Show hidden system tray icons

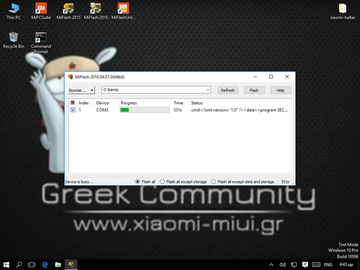pos(271,265)
